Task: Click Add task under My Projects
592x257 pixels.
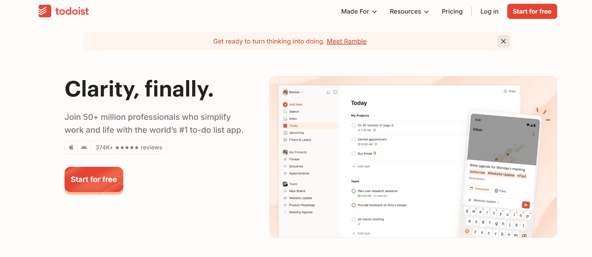Action: coord(361,166)
